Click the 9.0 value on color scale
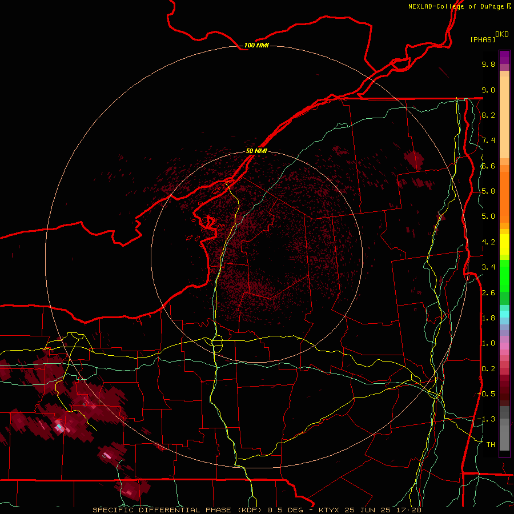Viewport: 514px width, 514px height. click(x=488, y=90)
